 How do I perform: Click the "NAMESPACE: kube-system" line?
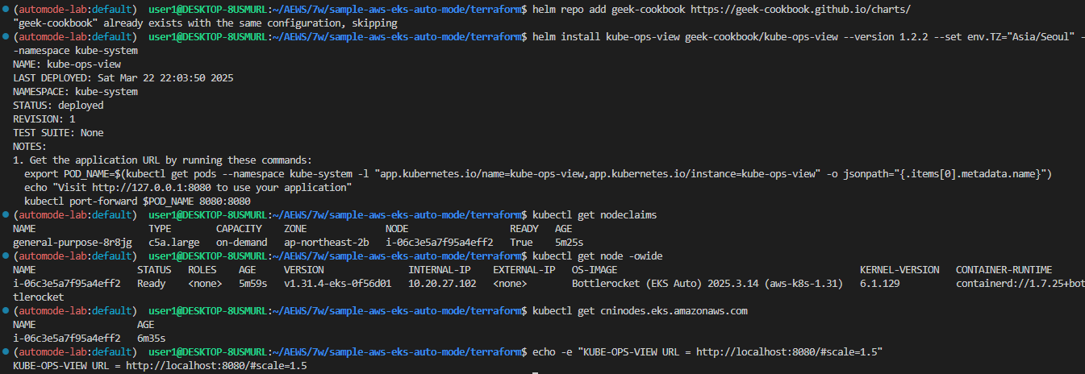click(x=75, y=92)
